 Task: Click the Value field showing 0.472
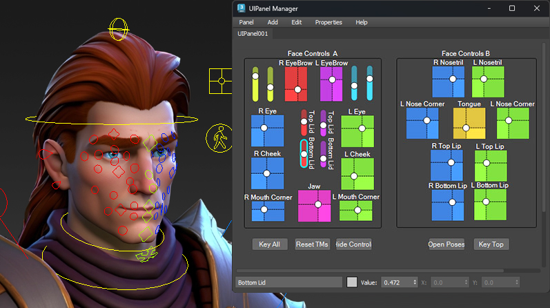(x=397, y=282)
